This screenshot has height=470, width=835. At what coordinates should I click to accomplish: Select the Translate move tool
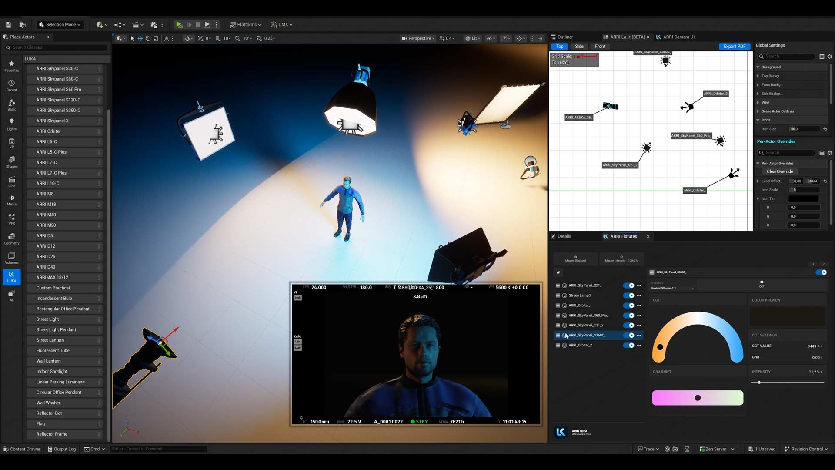(x=140, y=38)
